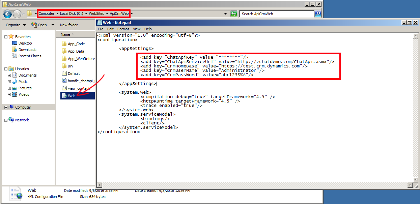Image resolution: width=420 pixels, height=204 pixels.
Task: Select Computer in the address breadcrumb
Action: tap(47, 13)
